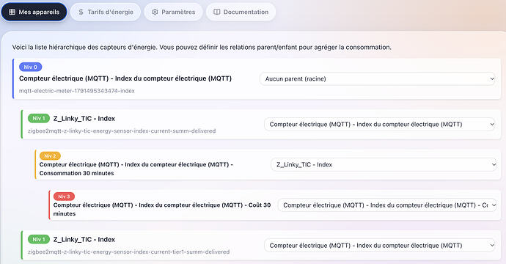Click ID ending 'current-tier1-summ-delivered'
Screen dimensions: 506x264
tap(128, 252)
